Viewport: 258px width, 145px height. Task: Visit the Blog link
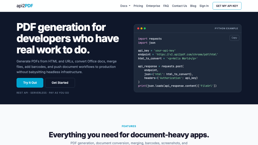point(193,6)
